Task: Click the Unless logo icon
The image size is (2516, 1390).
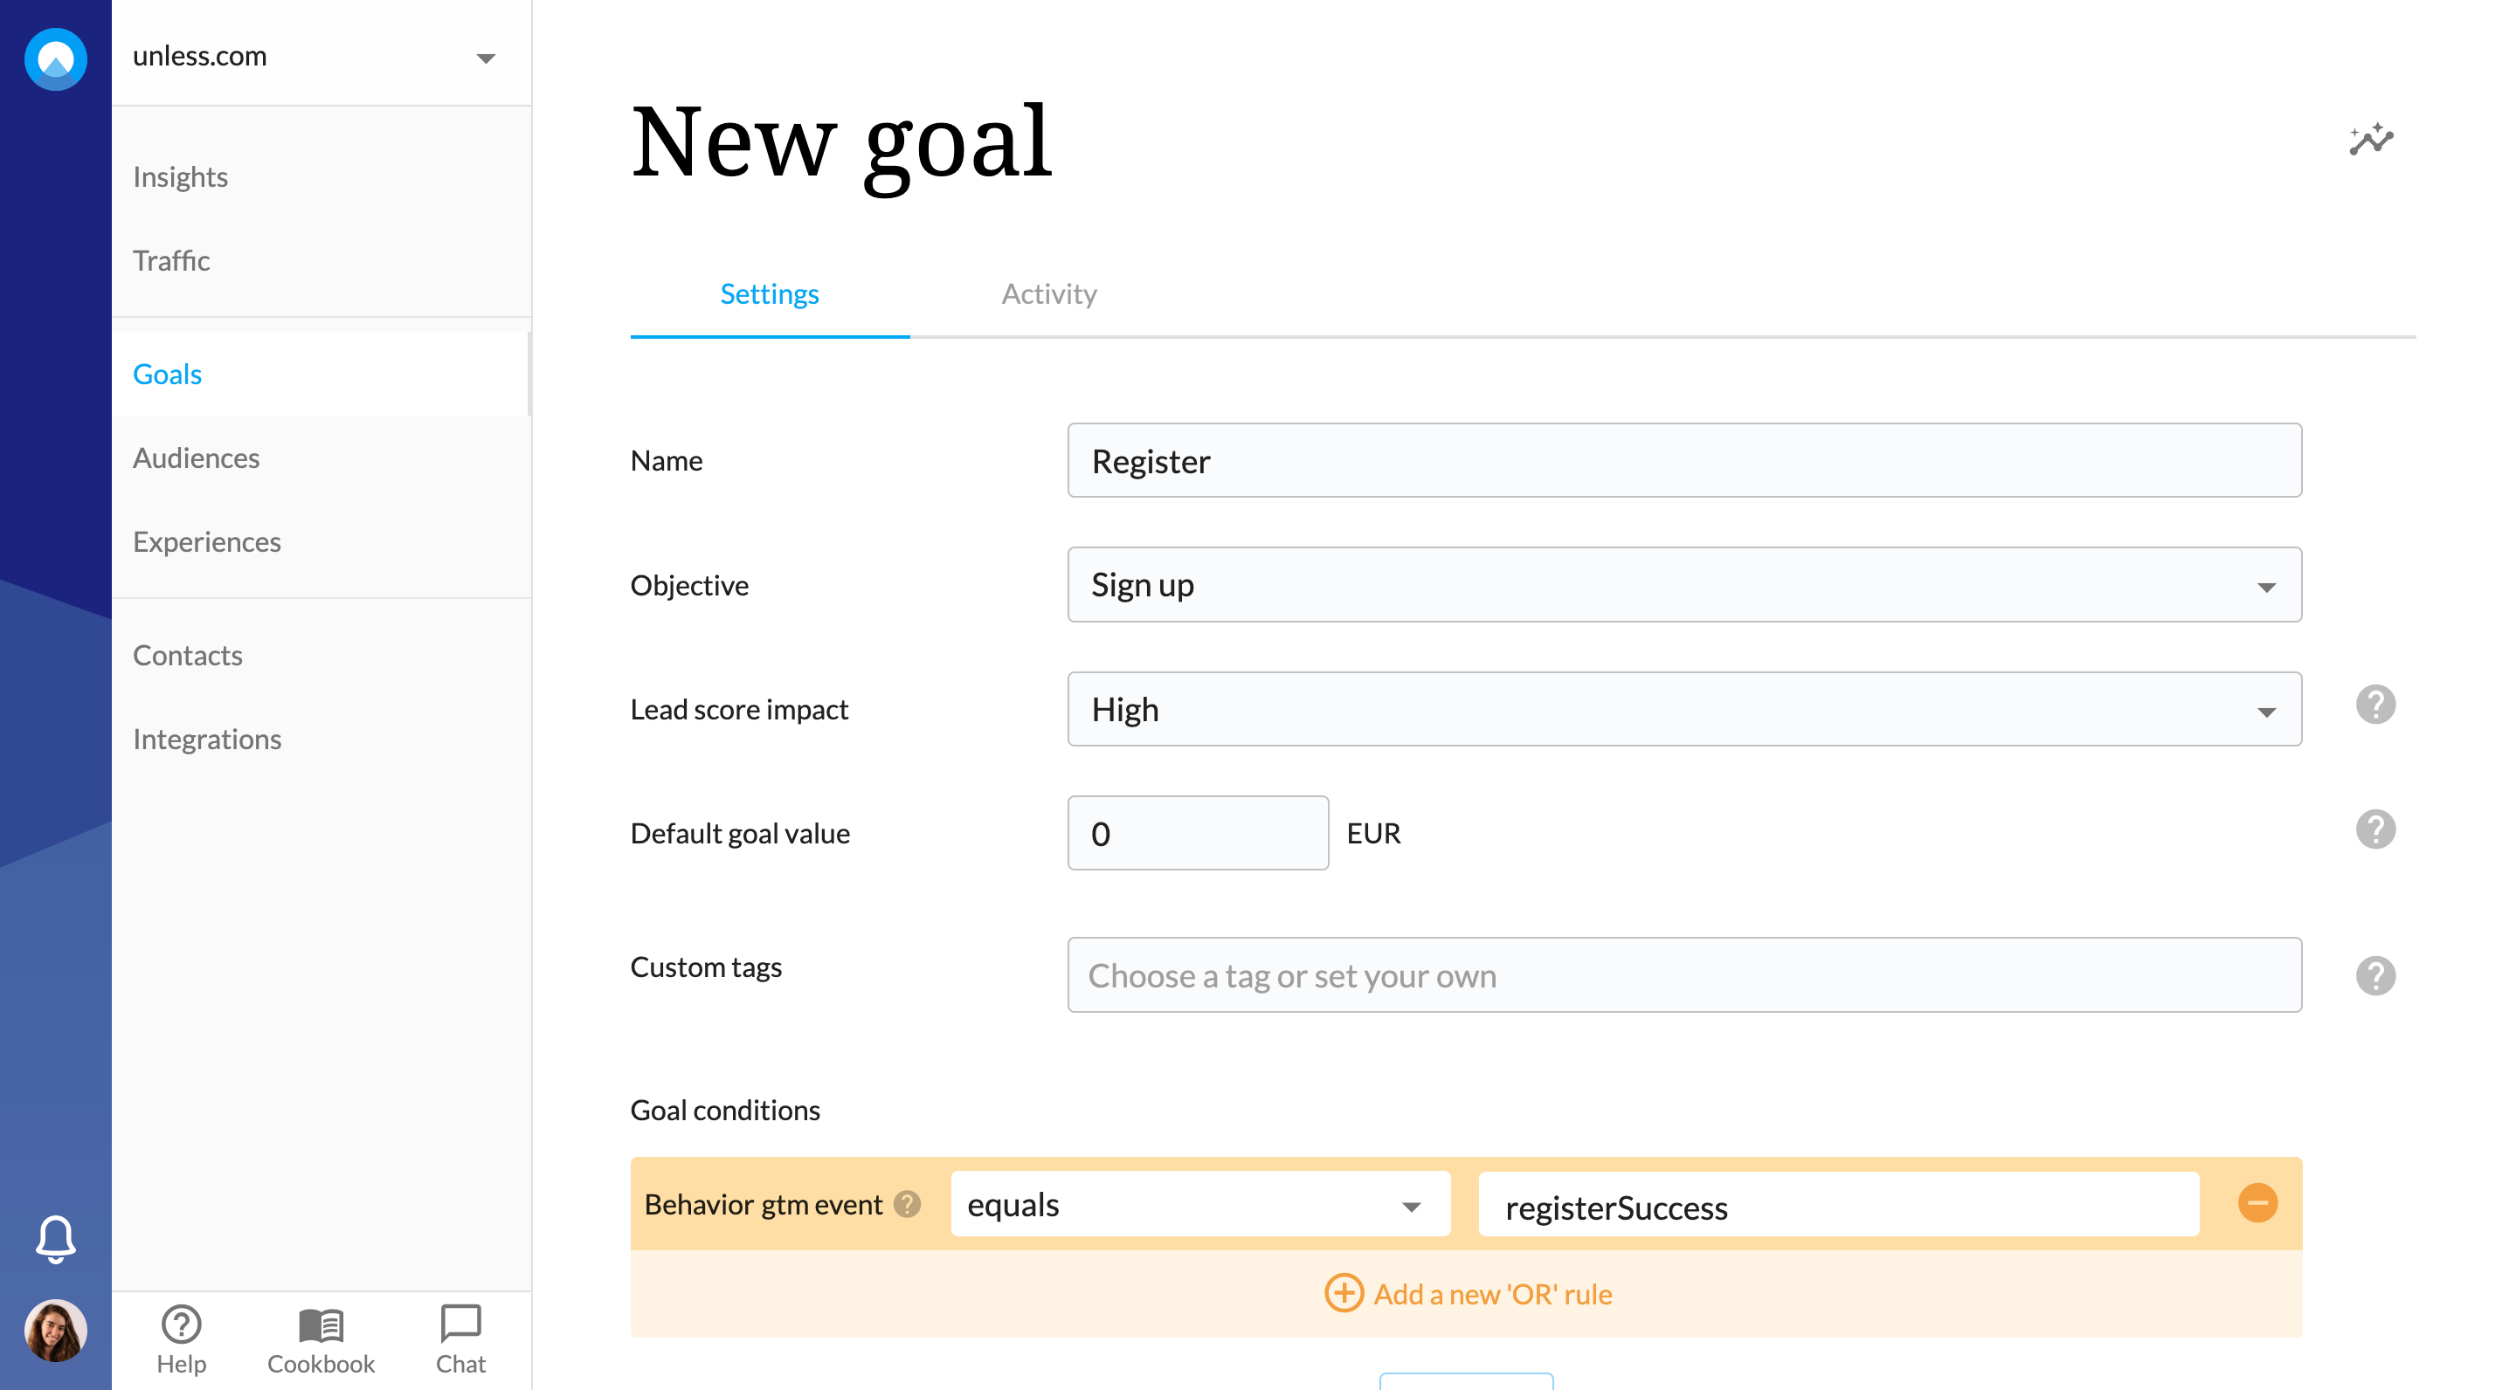Action: point(56,58)
